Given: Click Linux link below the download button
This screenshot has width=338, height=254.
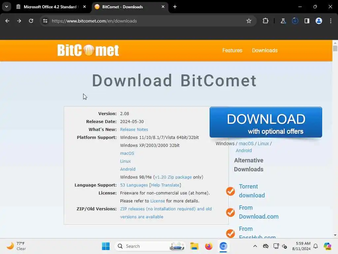Looking at the screenshot, I should [263, 144].
